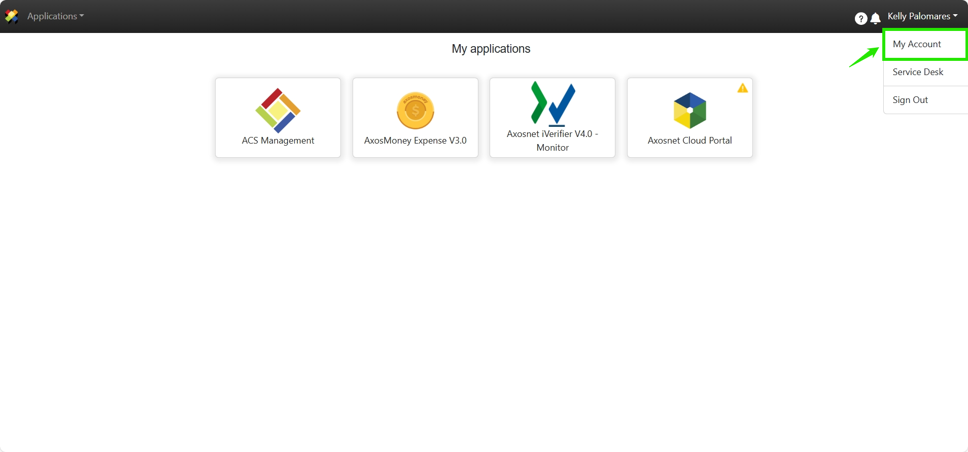The width and height of the screenshot is (968, 452).
Task: Click the Axosnet Cloud Portal hexagon icon
Action: (689, 110)
